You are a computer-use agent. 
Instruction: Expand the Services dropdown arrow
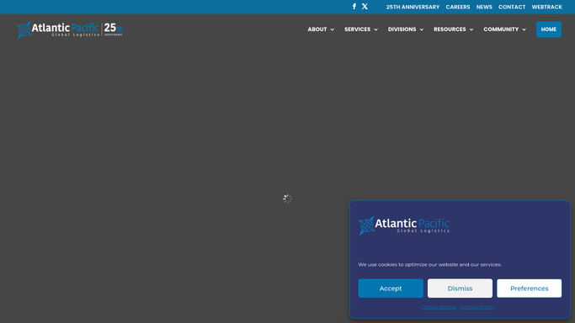(x=375, y=29)
